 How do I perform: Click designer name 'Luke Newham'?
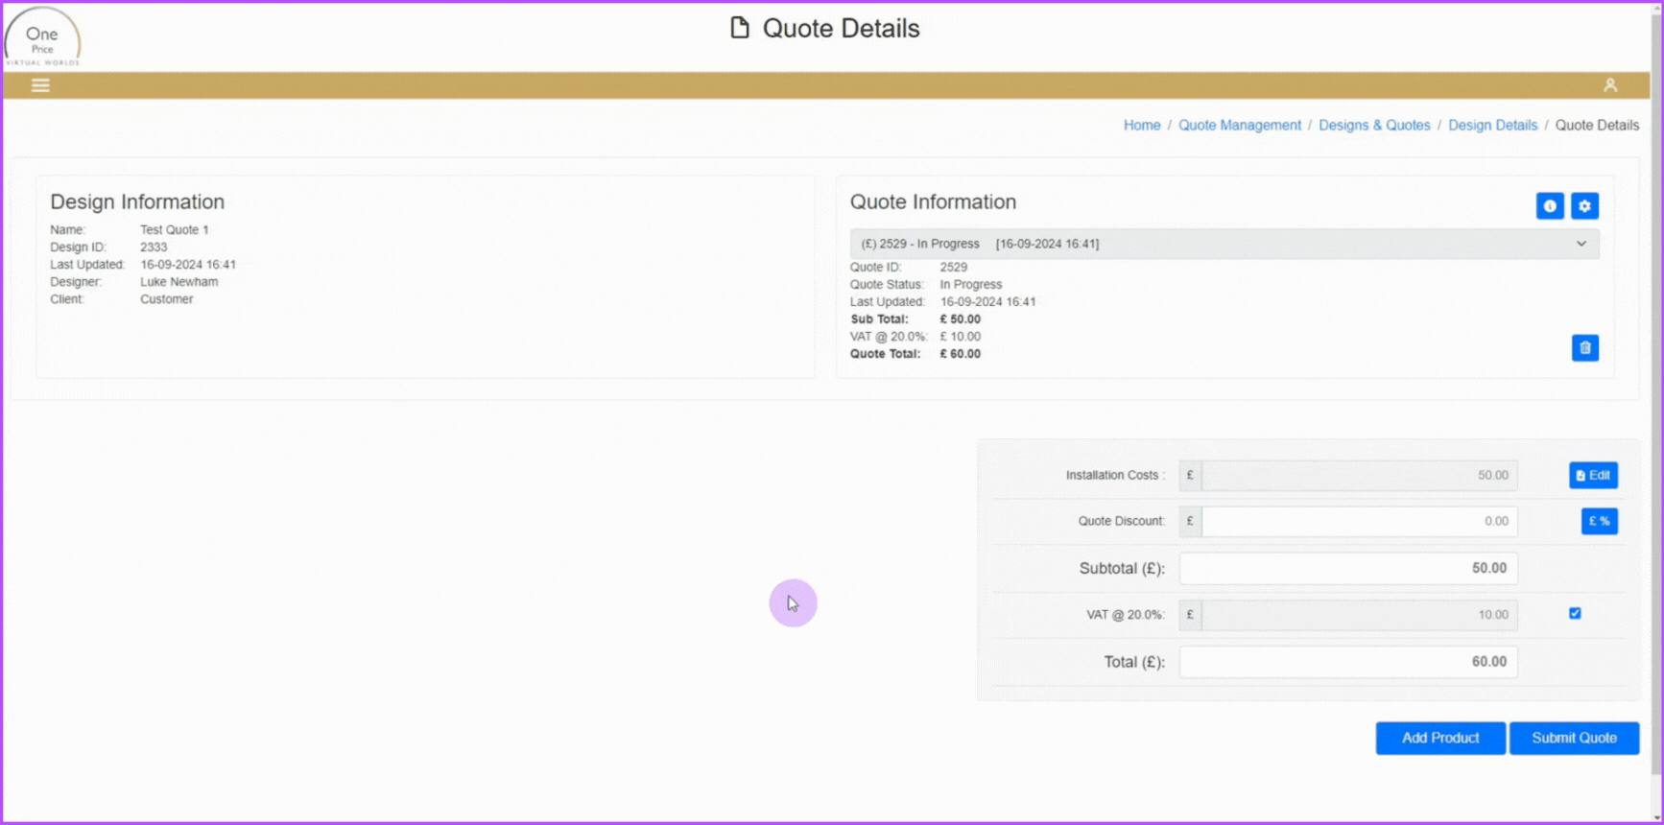click(x=179, y=282)
